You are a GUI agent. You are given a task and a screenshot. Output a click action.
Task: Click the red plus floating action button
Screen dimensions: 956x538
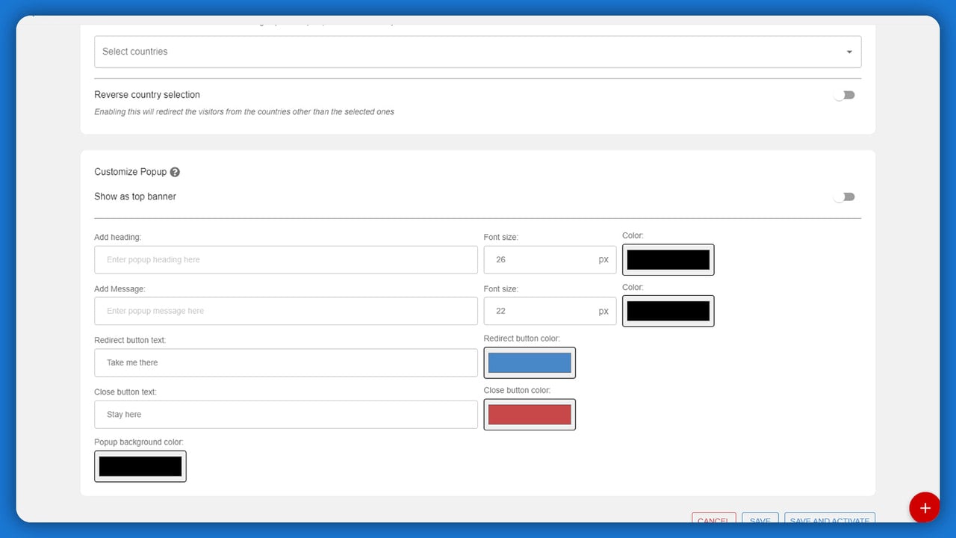click(925, 508)
